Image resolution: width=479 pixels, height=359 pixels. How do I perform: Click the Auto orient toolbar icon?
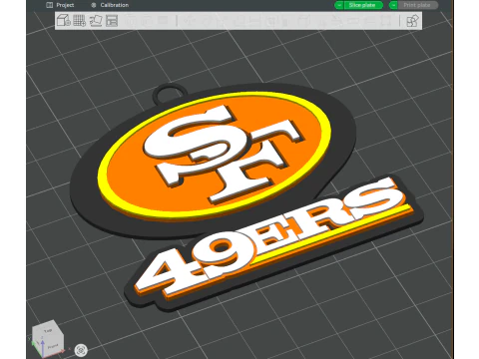[x=96, y=21]
